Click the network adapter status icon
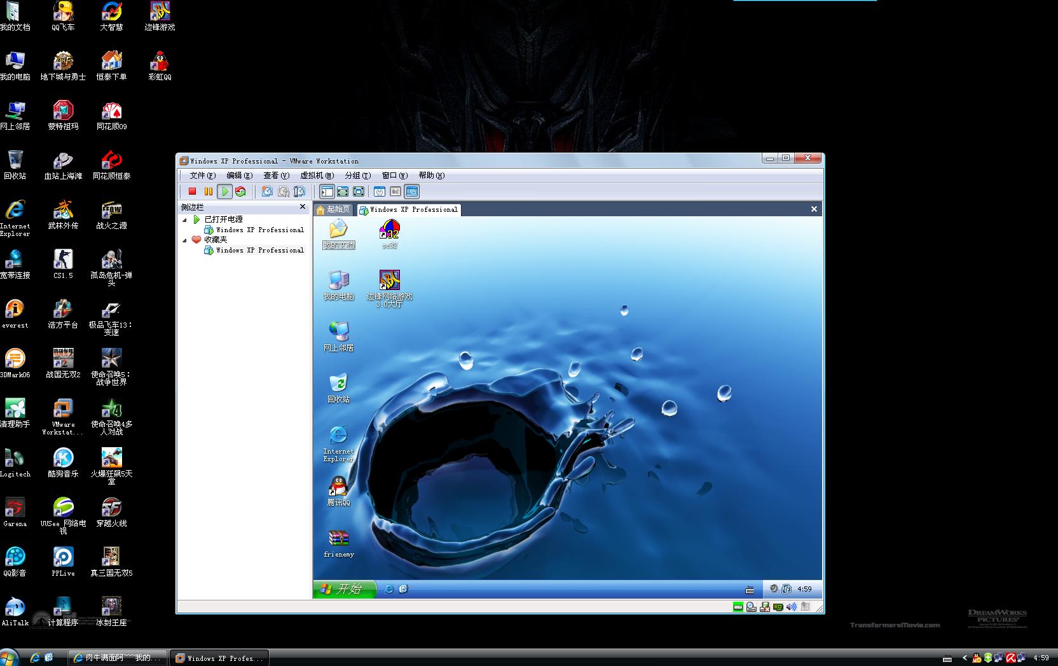 tap(778, 607)
